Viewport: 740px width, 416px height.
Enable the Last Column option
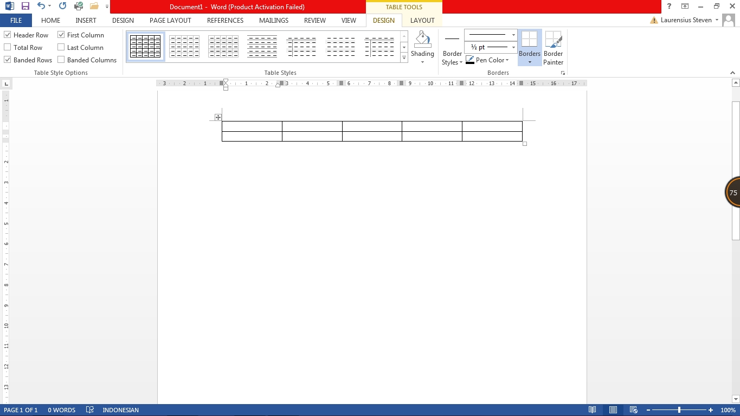pos(61,47)
